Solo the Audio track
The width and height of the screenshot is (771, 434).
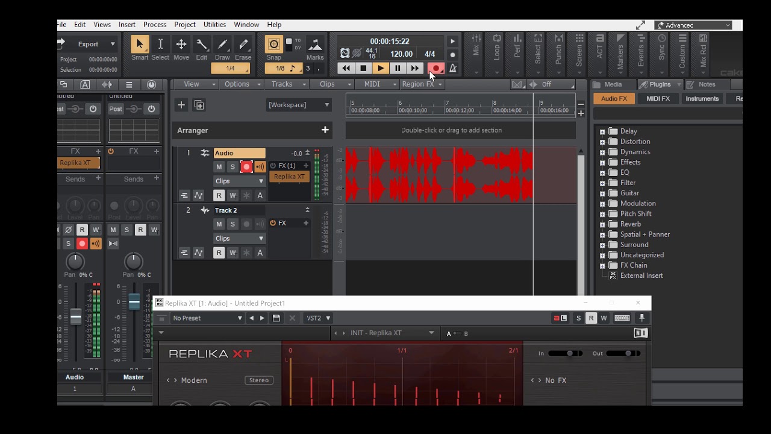click(233, 167)
